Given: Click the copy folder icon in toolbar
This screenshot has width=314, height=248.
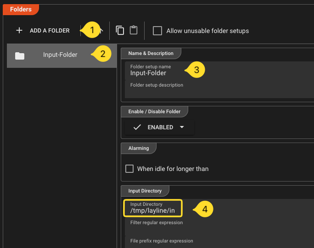Looking at the screenshot, I should pos(120,31).
